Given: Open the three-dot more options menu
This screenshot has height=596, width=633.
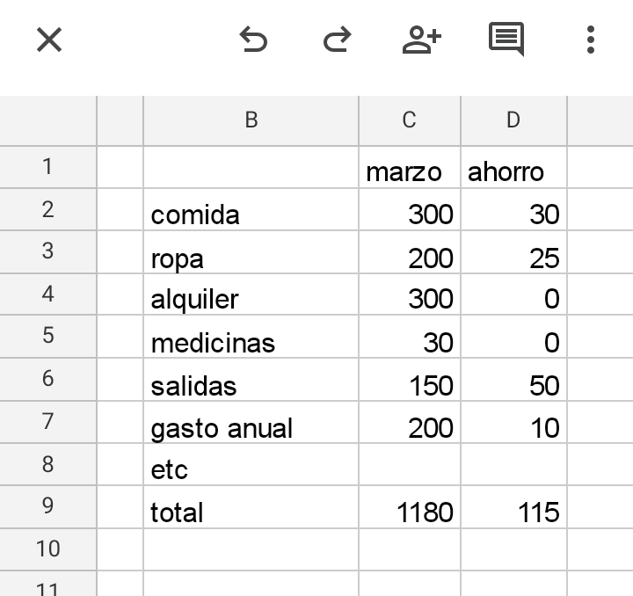Looking at the screenshot, I should 590,40.
